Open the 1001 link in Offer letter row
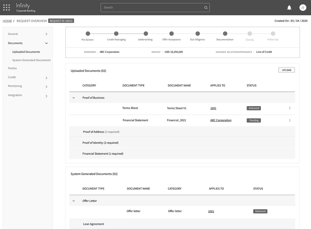 tap(211, 211)
